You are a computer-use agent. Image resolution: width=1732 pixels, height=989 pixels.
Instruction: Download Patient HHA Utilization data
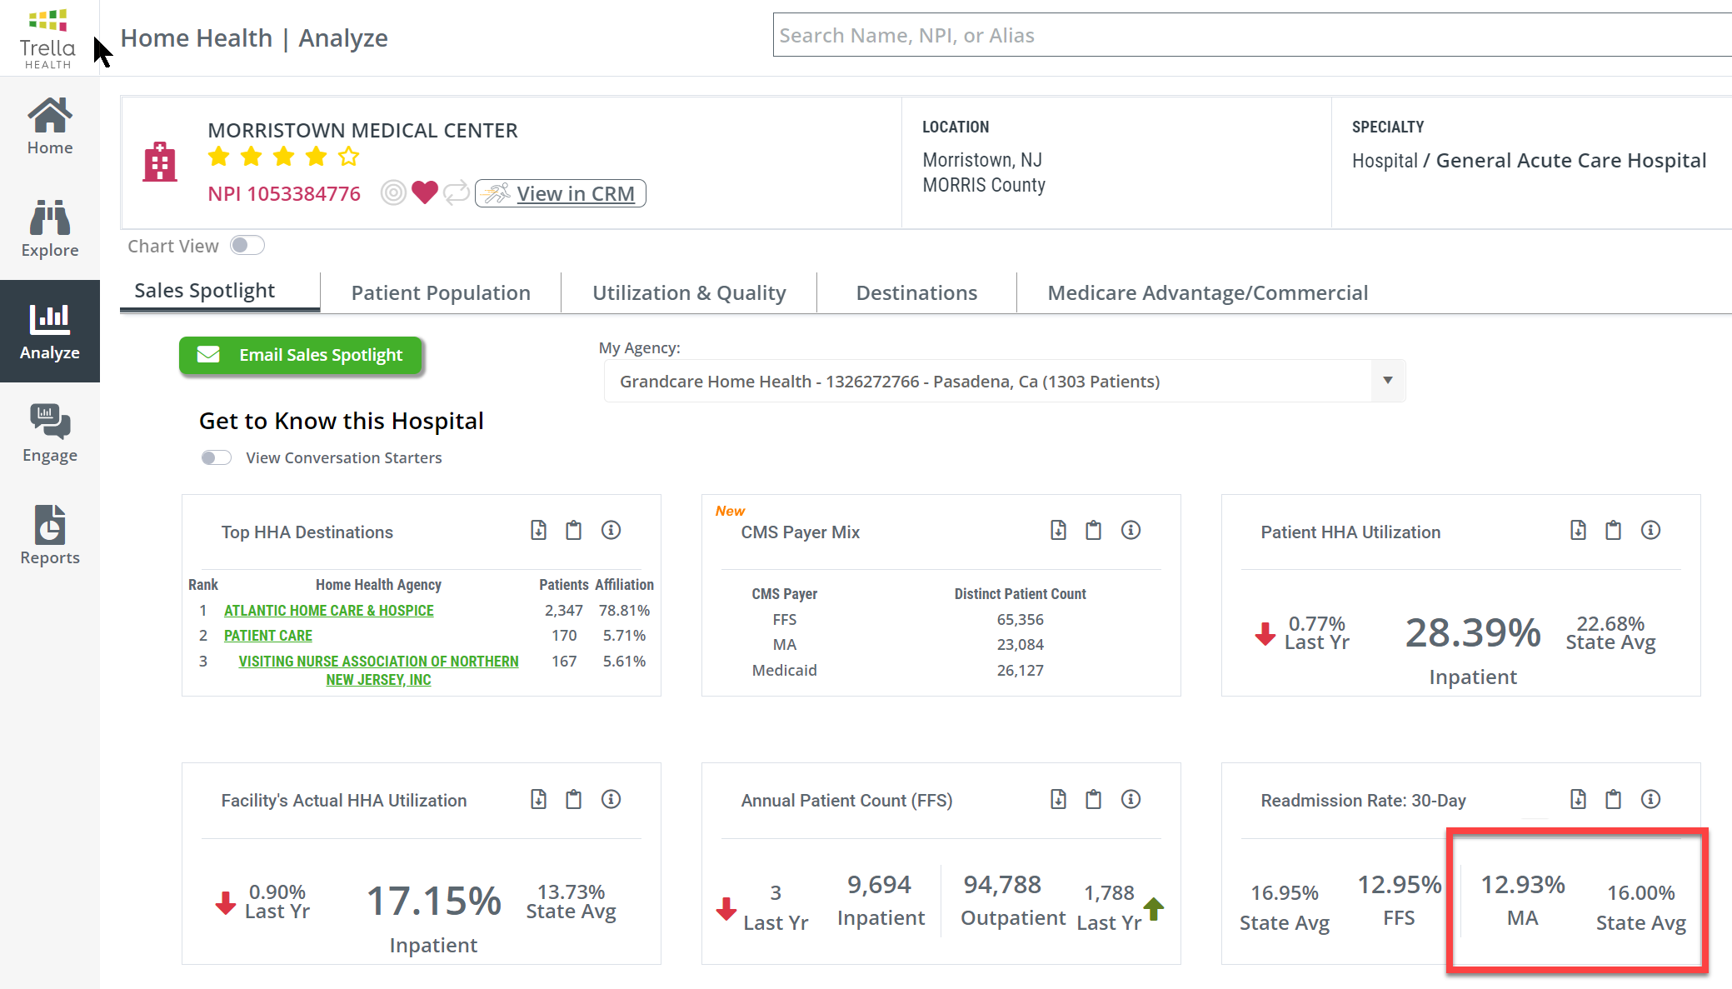[1579, 531]
